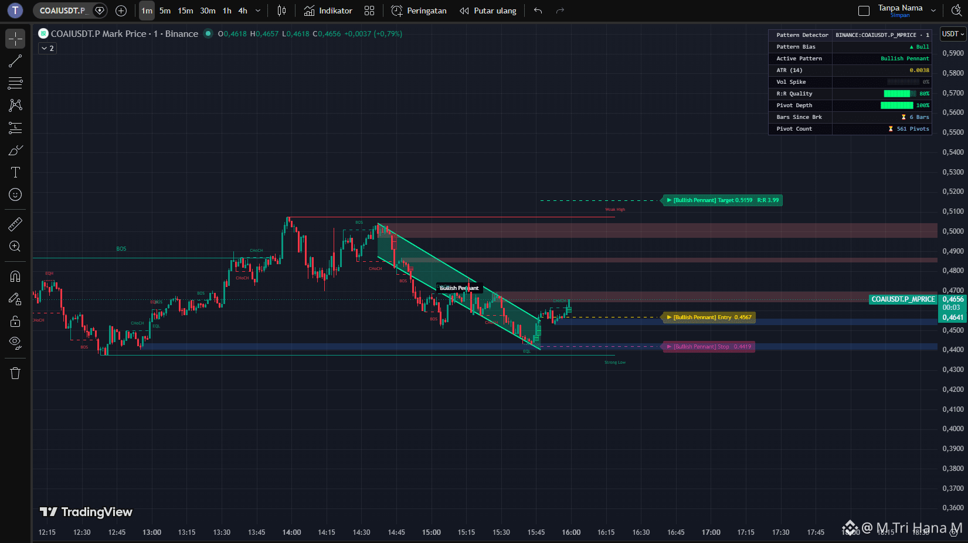
Task: Start bar replay with Putar ulang
Action: tap(488, 11)
